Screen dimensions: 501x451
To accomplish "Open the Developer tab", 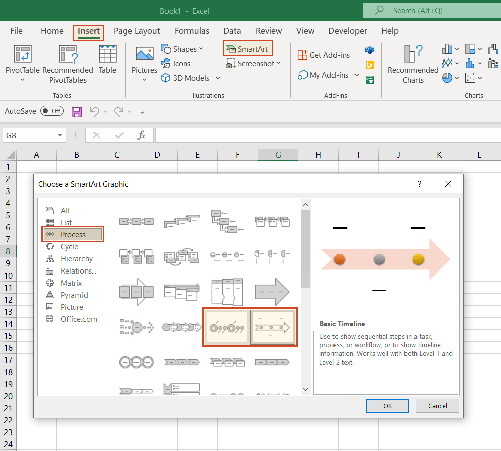I will 348,31.
